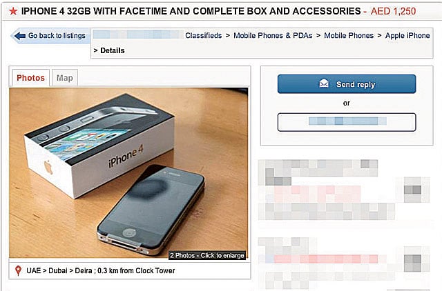442x291 pixels.
Task: Click the '2 Photos - Click to enlarge' label
Action: point(207,255)
